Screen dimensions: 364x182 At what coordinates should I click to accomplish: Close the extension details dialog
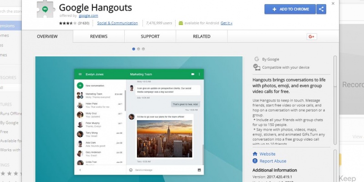click(333, 4)
